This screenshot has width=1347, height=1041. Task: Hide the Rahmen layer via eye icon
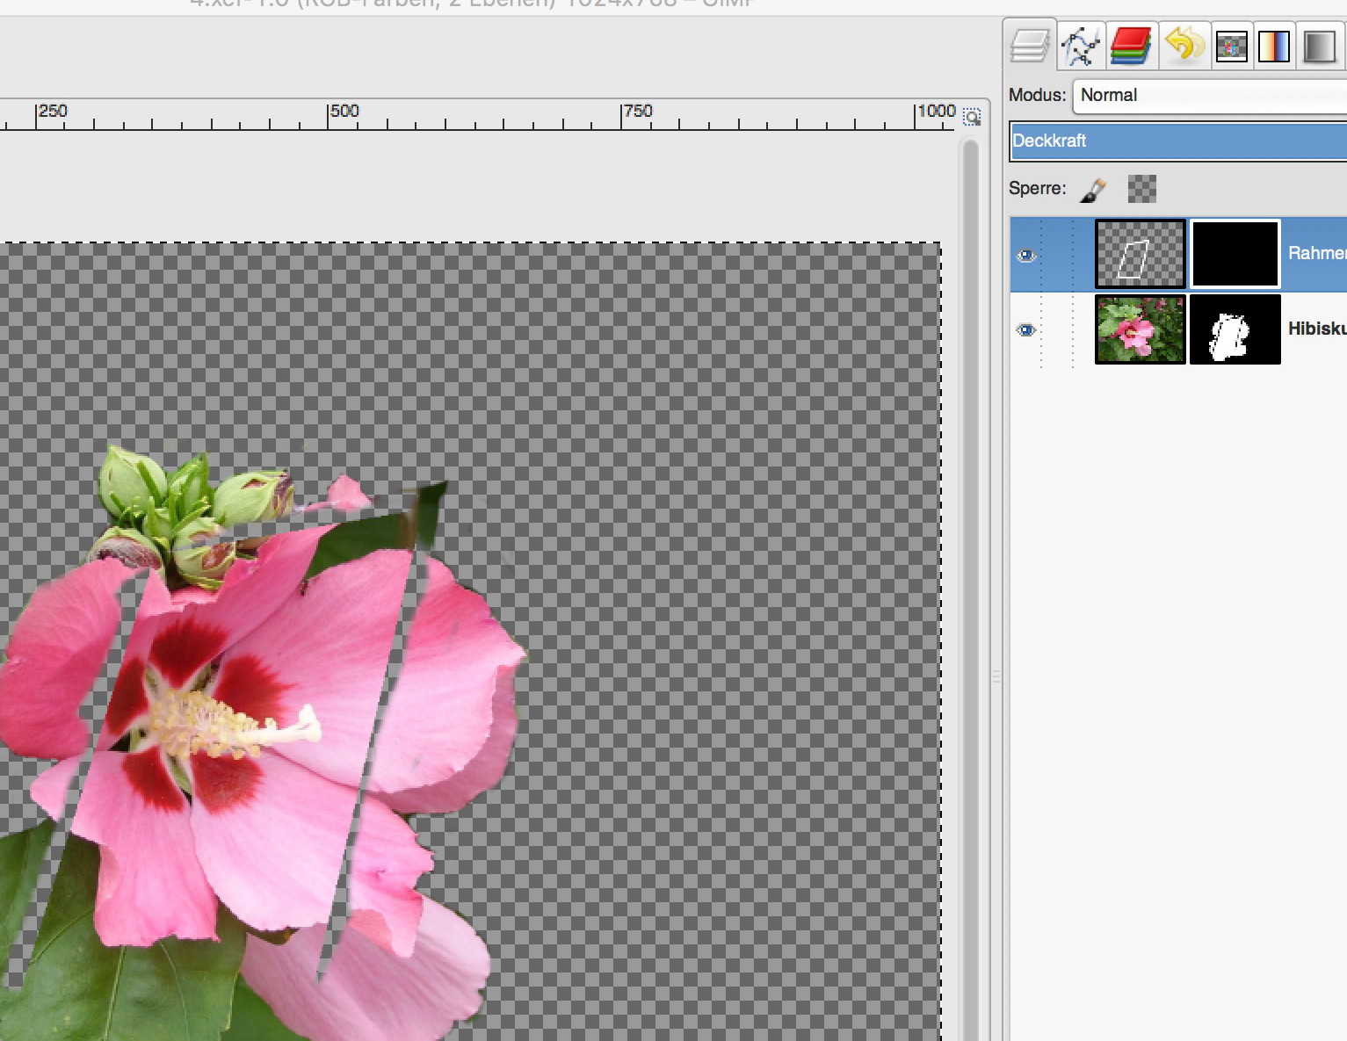[x=1026, y=256]
